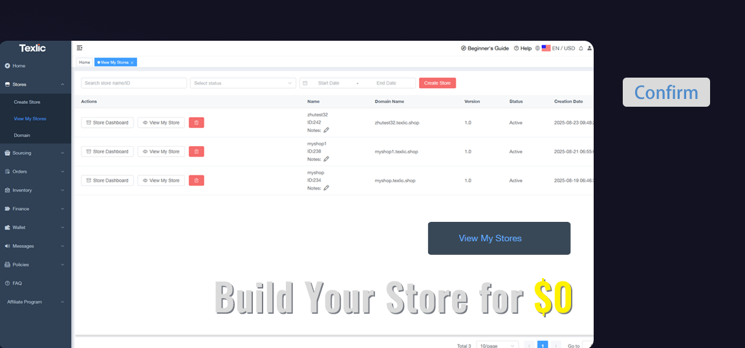Viewport: 745px width, 348px height.
Task: Switch to the Home tab
Action: (x=84, y=62)
